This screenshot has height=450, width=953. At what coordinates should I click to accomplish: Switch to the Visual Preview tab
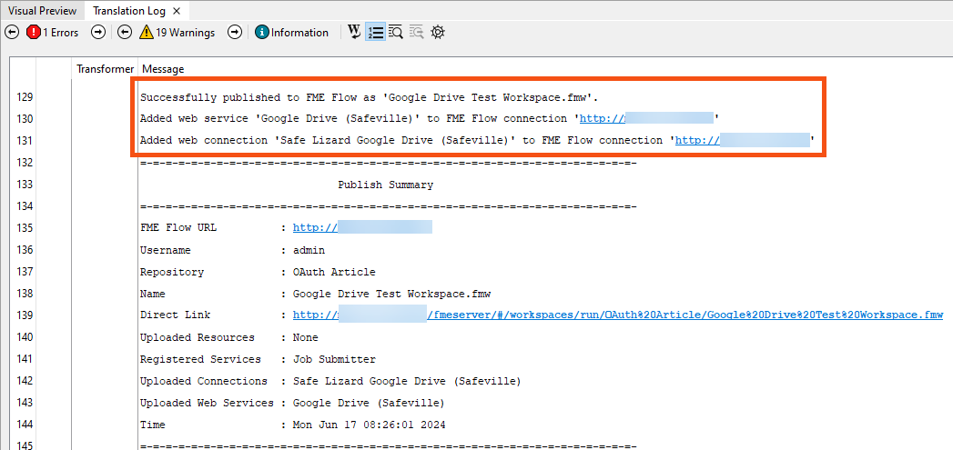point(42,11)
